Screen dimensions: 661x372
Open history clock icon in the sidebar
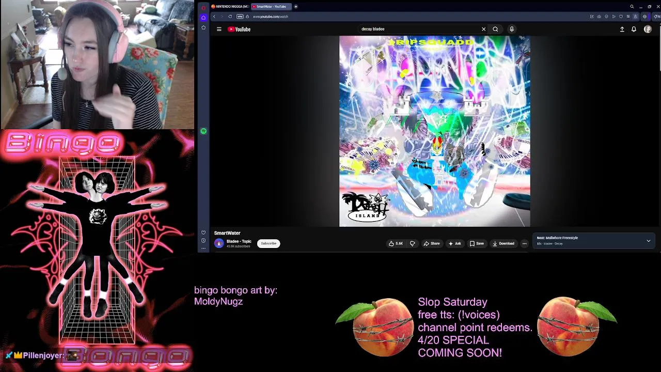click(203, 241)
